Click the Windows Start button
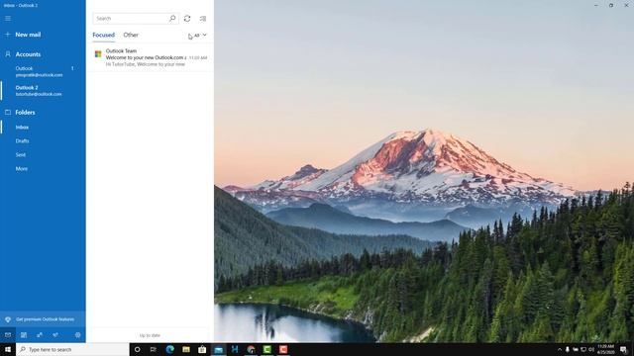634x356 pixels. pyautogui.click(x=8, y=349)
